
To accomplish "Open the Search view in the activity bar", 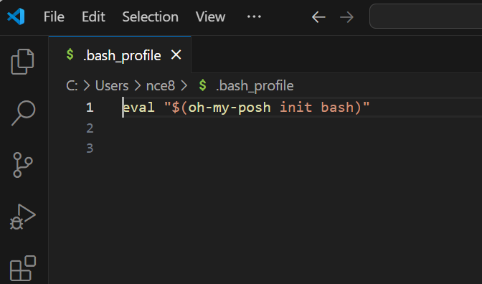I will point(24,113).
